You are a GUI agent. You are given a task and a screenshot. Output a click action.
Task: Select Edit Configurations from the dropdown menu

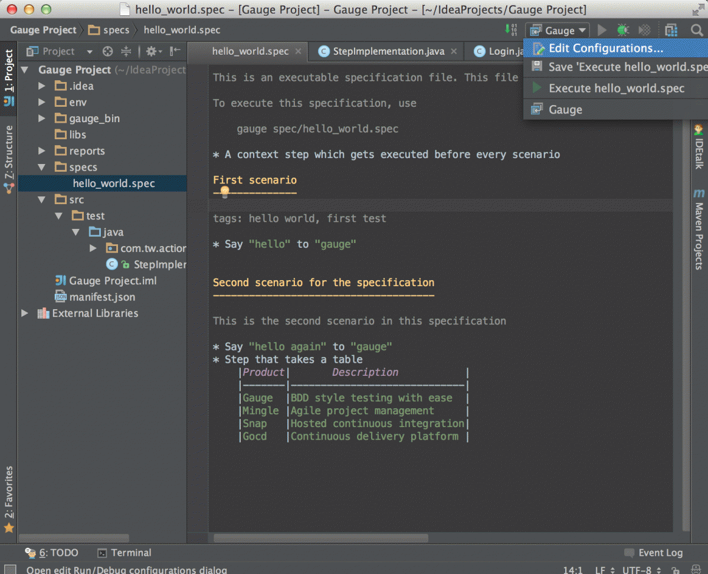tap(605, 48)
